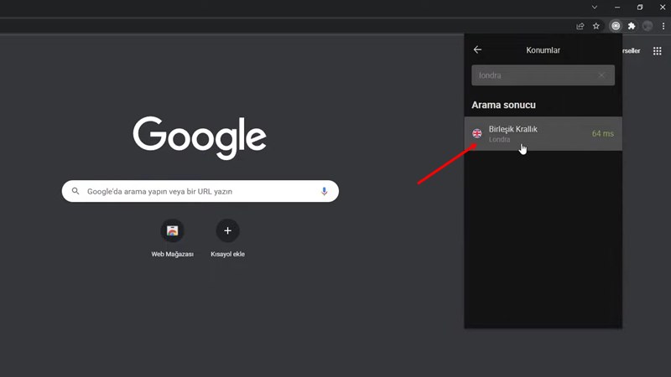Open the Web Mağazası shortcut
The width and height of the screenshot is (671, 377).
point(173,239)
